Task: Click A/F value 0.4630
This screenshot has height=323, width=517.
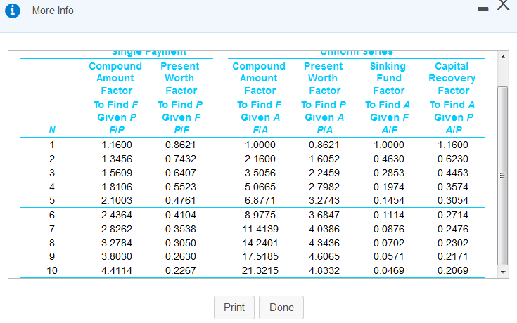Action: click(389, 159)
